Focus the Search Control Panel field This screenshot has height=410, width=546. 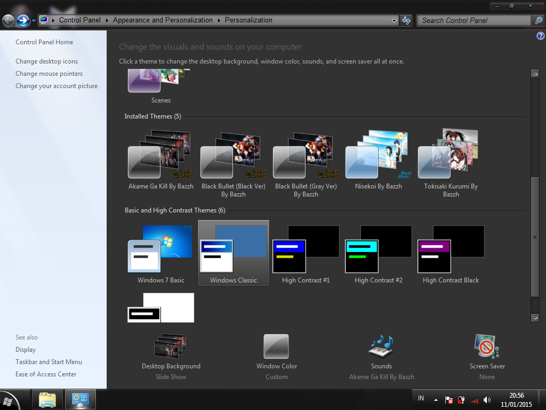(x=474, y=21)
